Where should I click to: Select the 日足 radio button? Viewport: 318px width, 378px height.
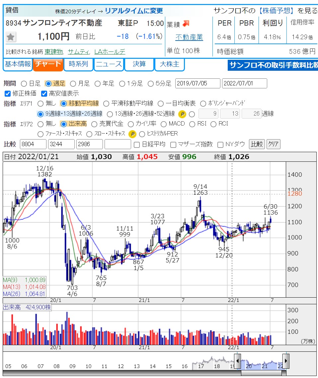(24, 83)
